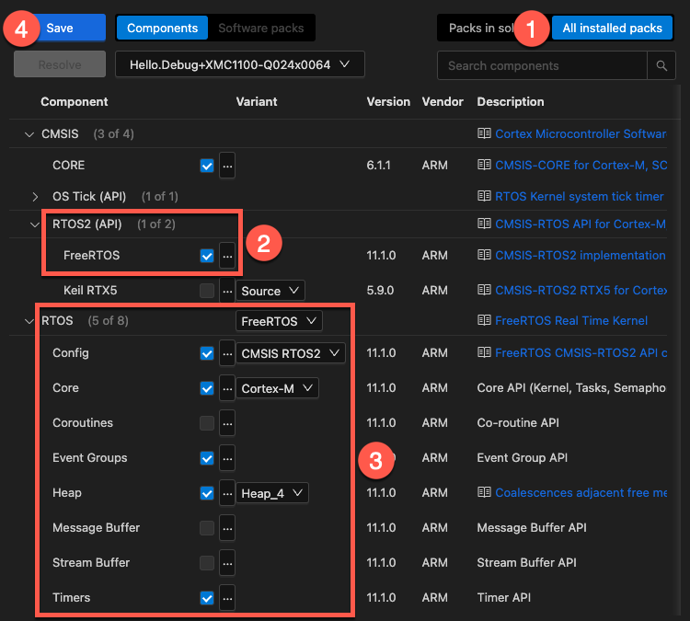This screenshot has height=621, width=690.
Task: Click the book icon beside Heap description
Action: pyautogui.click(x=484, y=493)
